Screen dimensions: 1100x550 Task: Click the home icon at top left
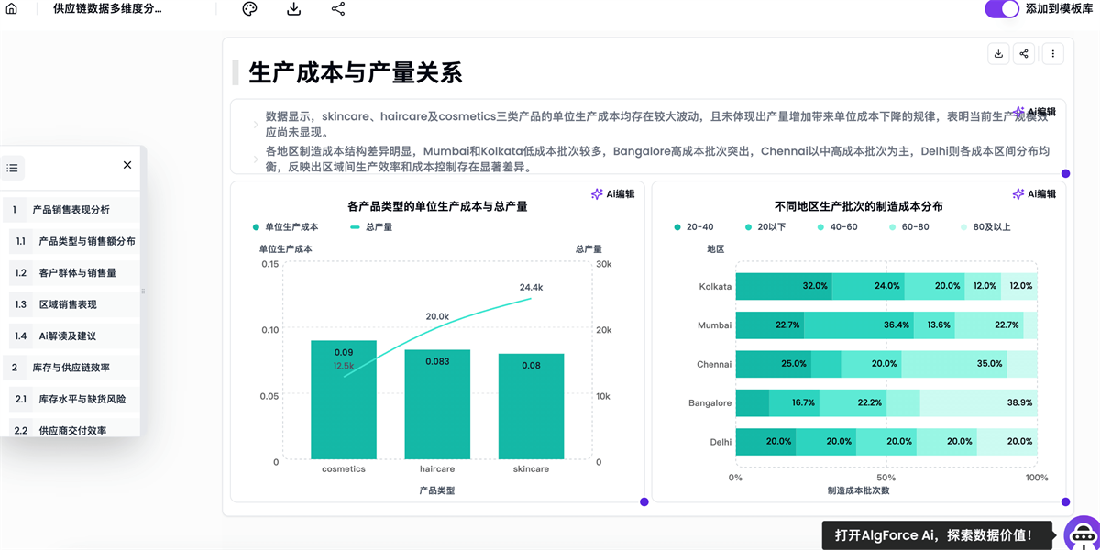[x=11, y=9]
